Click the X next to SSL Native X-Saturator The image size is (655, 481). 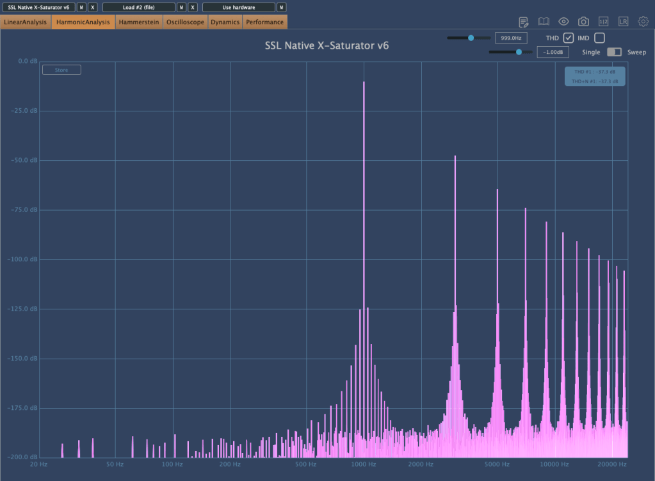[93, 7]
